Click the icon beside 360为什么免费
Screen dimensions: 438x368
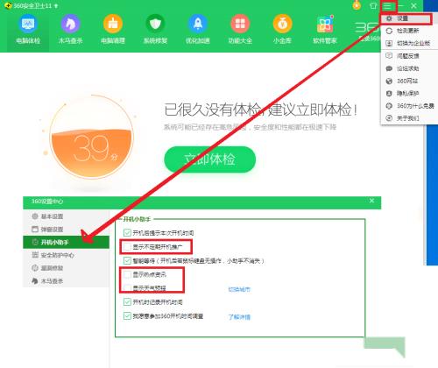point(389,106)
